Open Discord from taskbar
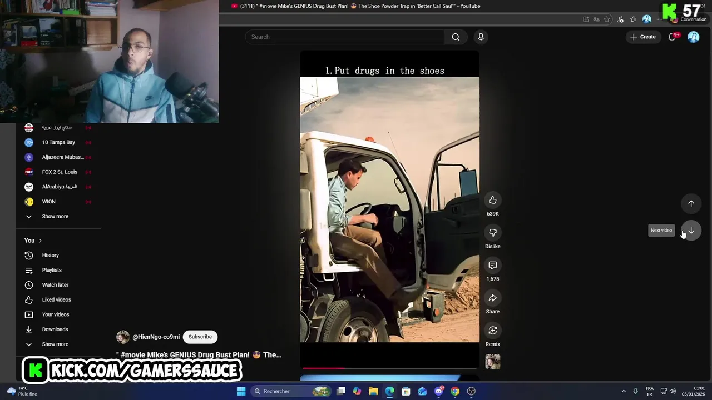This screenshot has width=712, height=400. [x=439, y=391]
